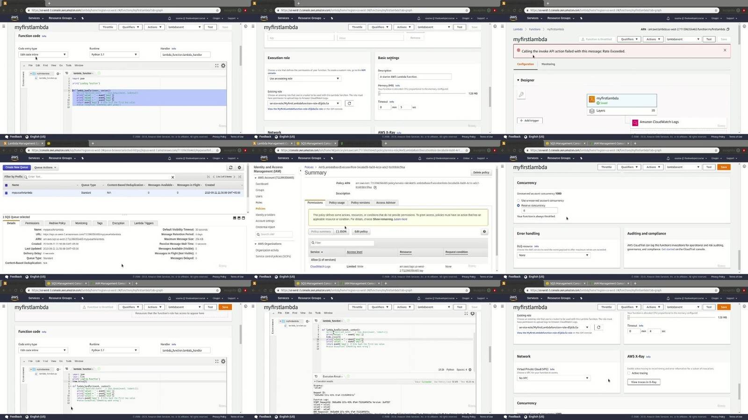This screenshot has height=420, width=748.
Task: Open the Spaces gear in the editor status bar
Action: coord(470,370)
